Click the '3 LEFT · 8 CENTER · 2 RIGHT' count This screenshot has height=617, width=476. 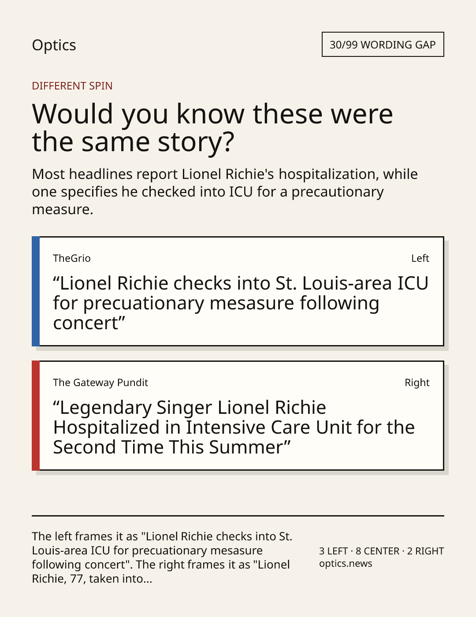click(x=382, y=551)
